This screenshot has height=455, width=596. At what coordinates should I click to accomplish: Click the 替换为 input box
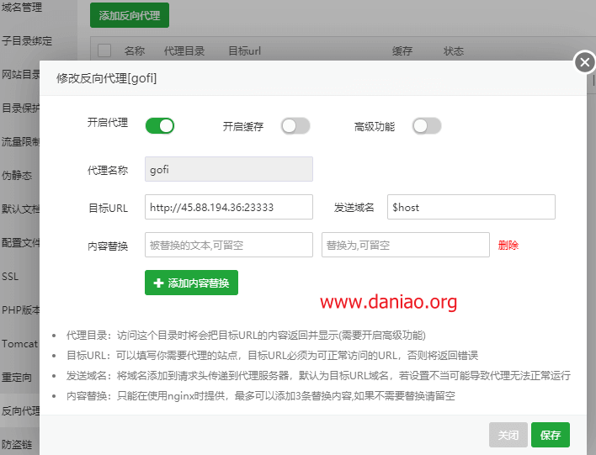pyautogui.click(x=405, y=245)
